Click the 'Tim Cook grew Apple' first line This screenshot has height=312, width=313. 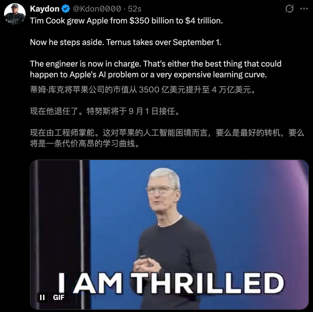(x=126, y=21)
